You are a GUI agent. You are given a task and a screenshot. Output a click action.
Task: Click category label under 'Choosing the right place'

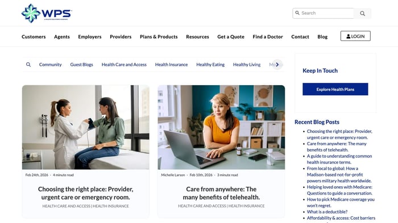tap(85, 206)
